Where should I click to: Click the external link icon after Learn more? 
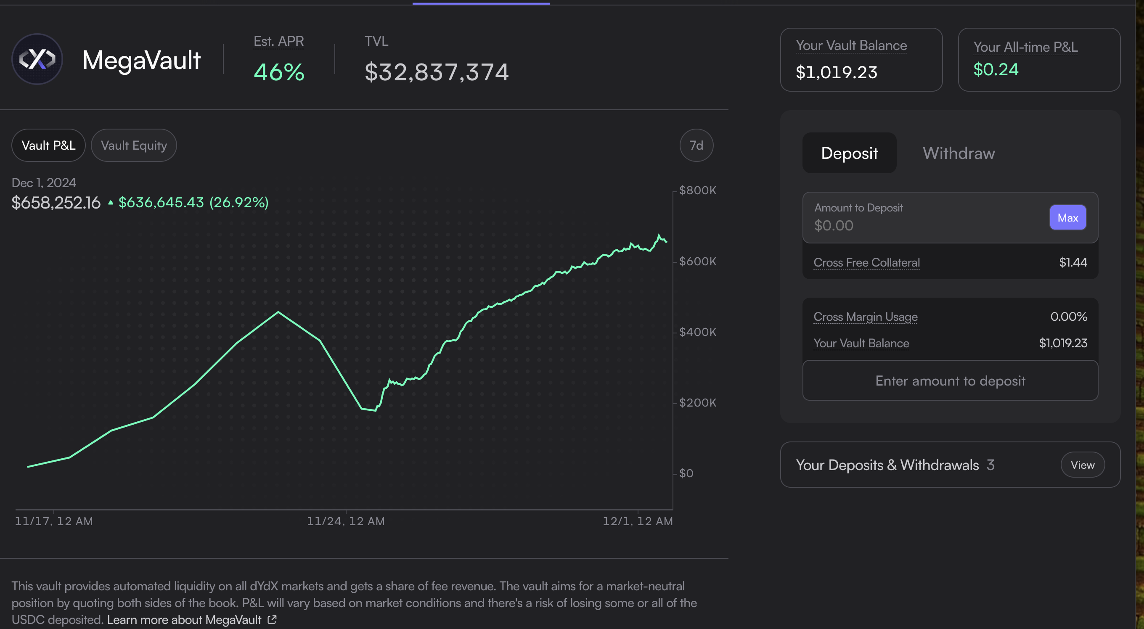pyautogui.click(x=272, y=619)
